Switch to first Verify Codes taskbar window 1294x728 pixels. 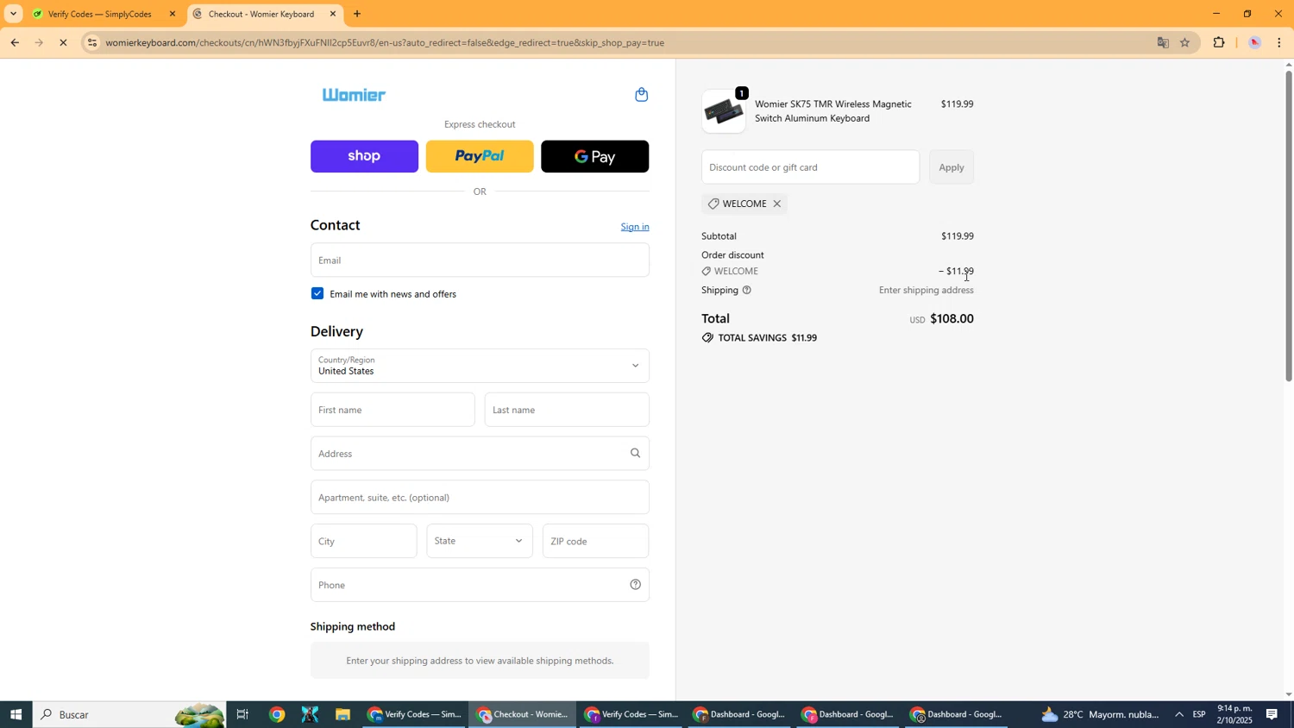click(x=415, y=715)
